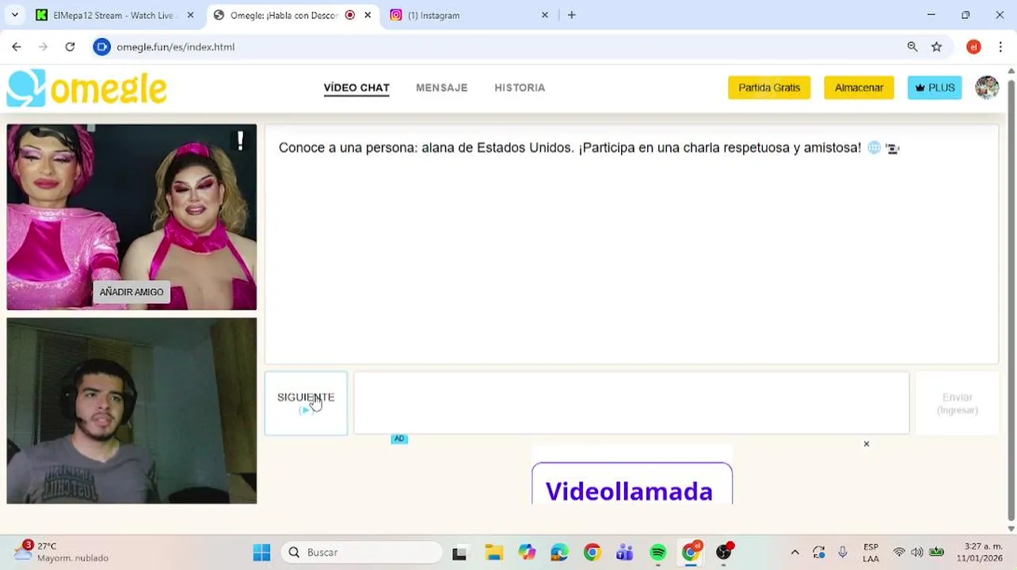Show hidden system tray icons
The width and height of the screenshot is (1017, 570).
coord(795,553)
